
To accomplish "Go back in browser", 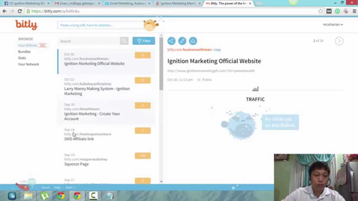I will tap(4, 11).
